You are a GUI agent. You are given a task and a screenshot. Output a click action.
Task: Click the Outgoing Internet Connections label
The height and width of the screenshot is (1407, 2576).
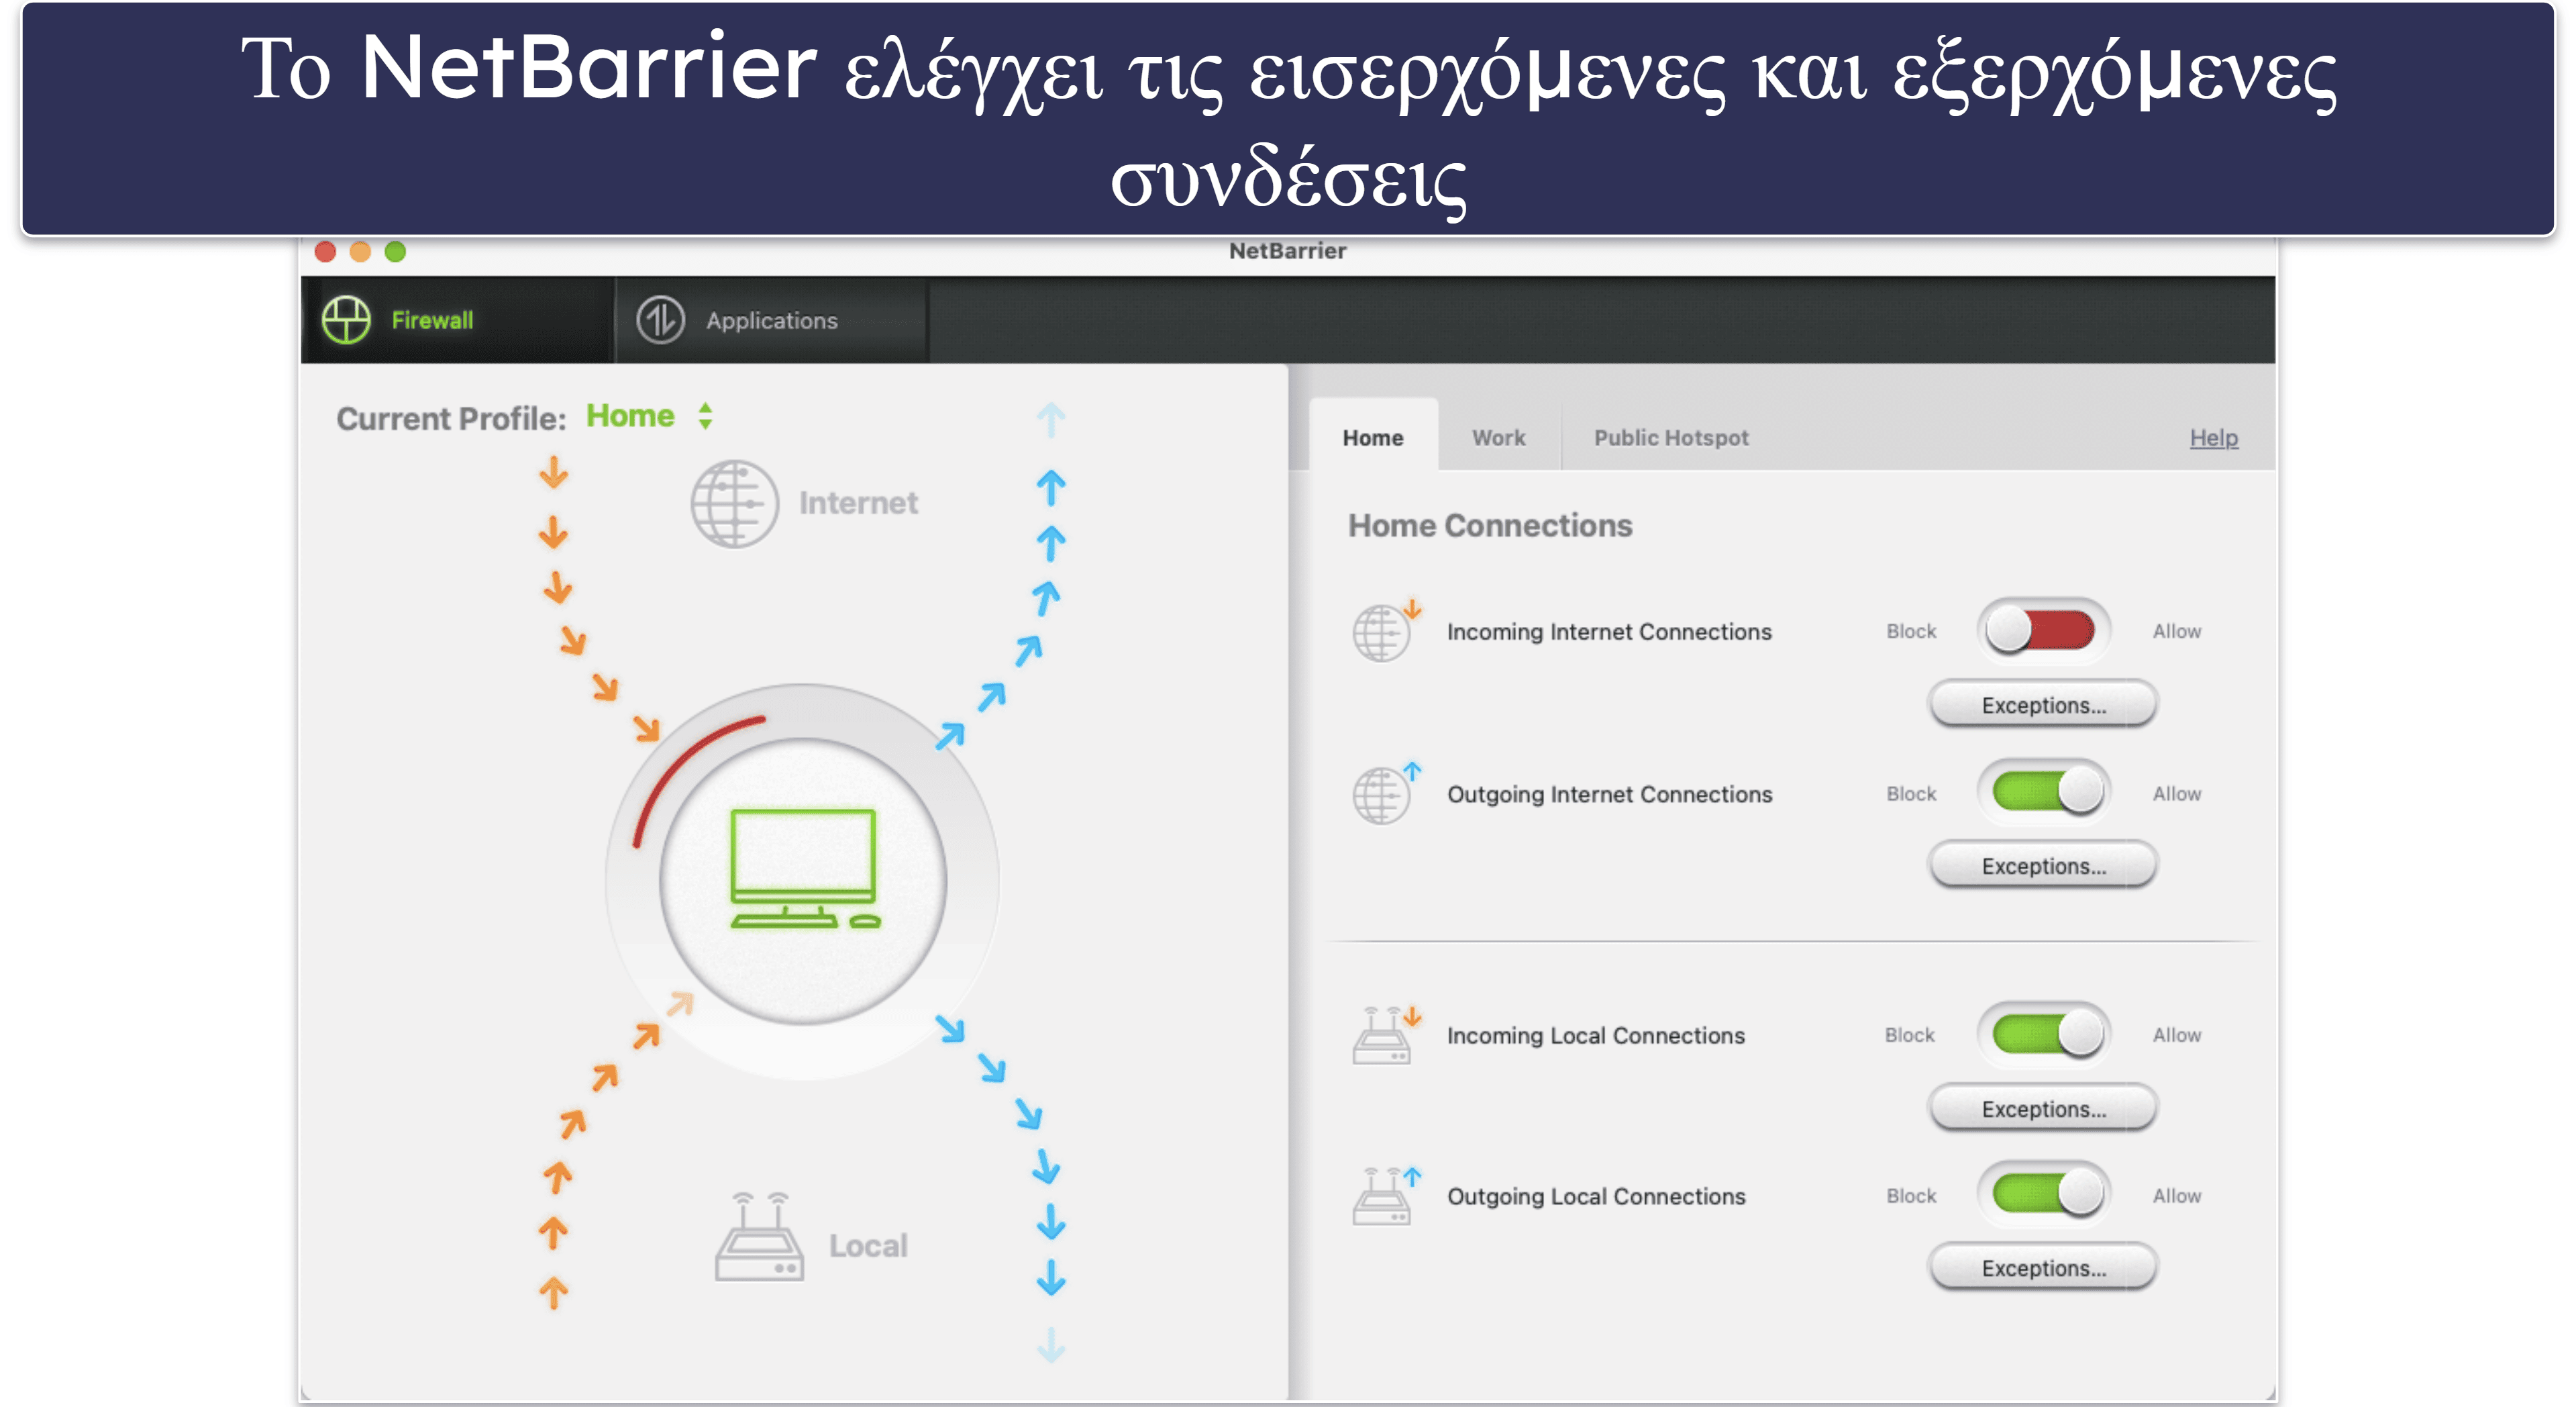1609,793
